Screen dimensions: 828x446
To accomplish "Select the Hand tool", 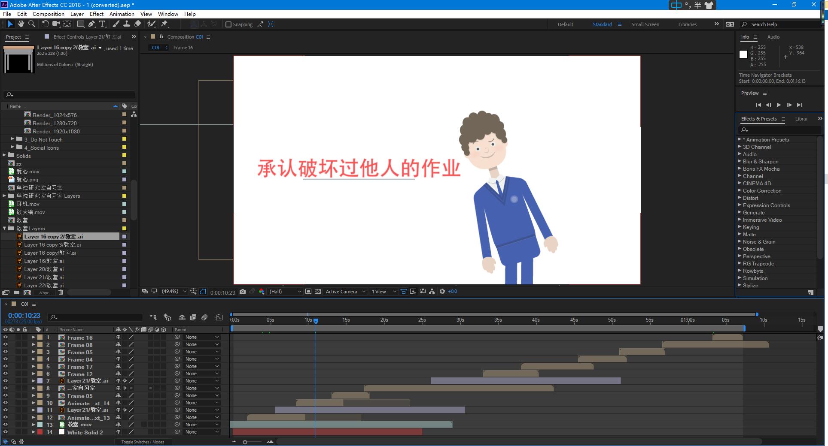I will [x=21, y=24].
